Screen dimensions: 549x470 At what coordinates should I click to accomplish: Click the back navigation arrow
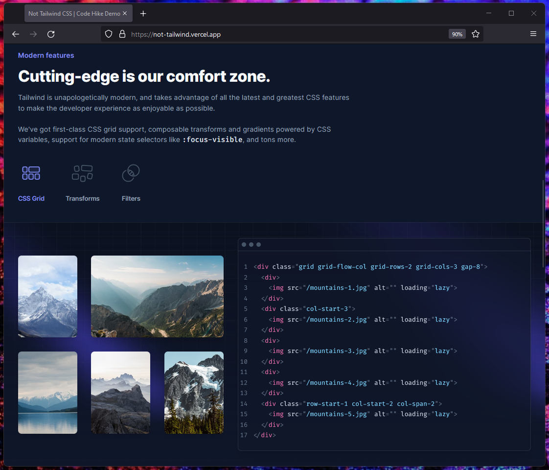(15, 34)
